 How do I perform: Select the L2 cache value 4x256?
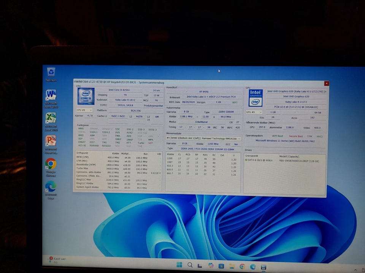139,116
